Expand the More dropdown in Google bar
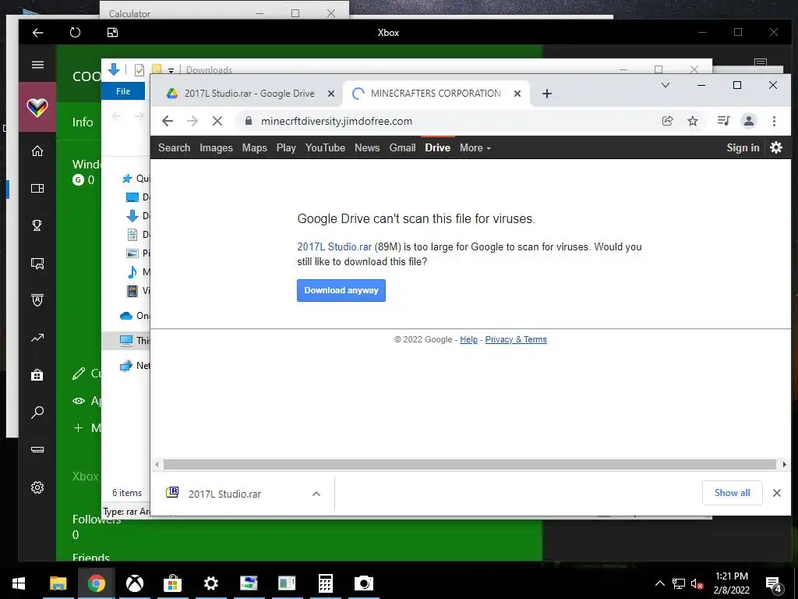Image resolution: width=798 pixels, height=599 pixels. pyautogui.click(x=475, y=147)
